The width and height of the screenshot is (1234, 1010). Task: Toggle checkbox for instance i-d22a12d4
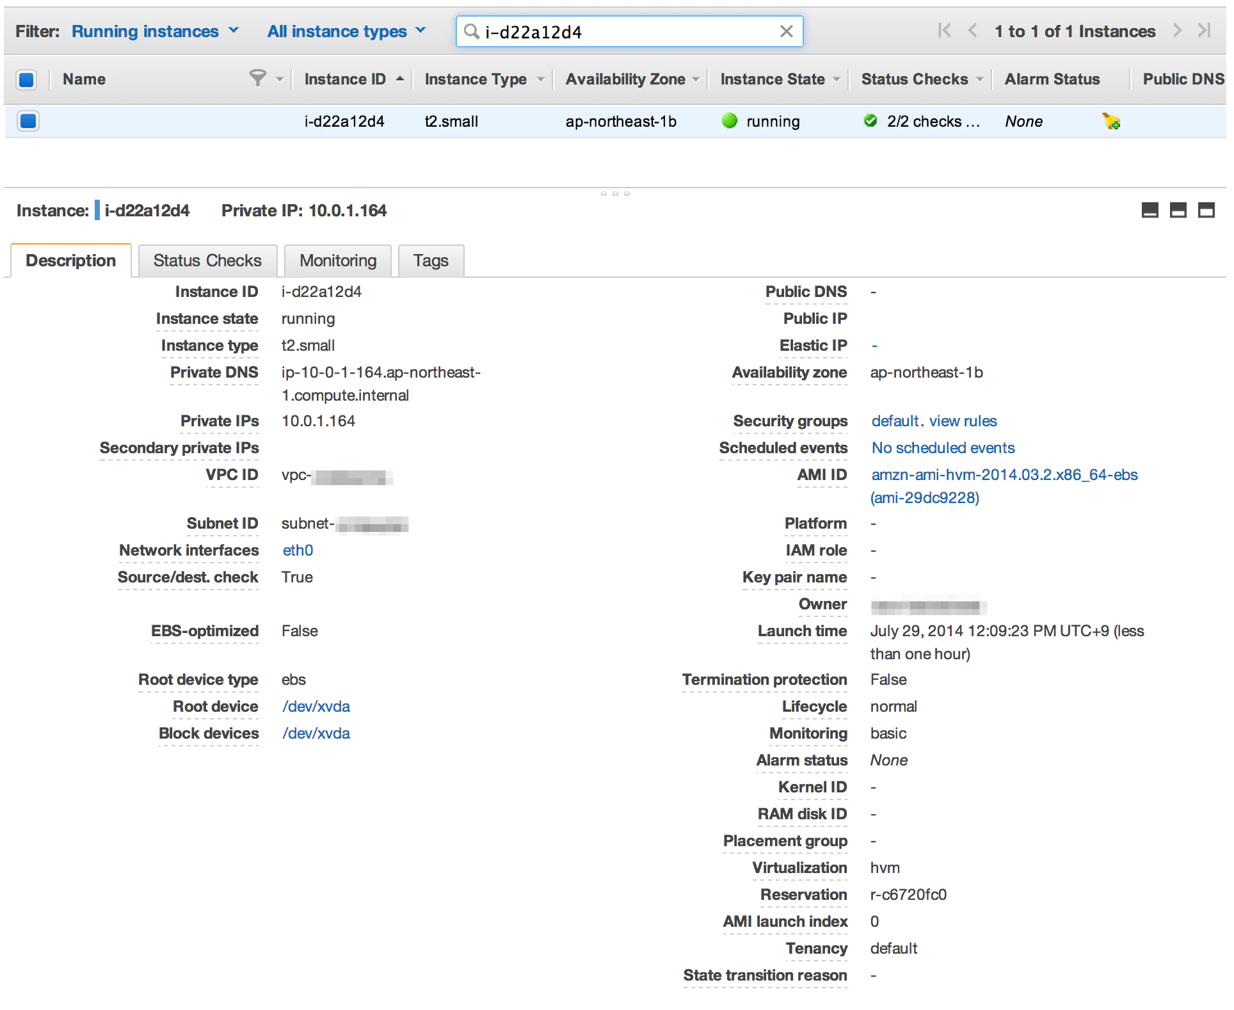point(28,121)
